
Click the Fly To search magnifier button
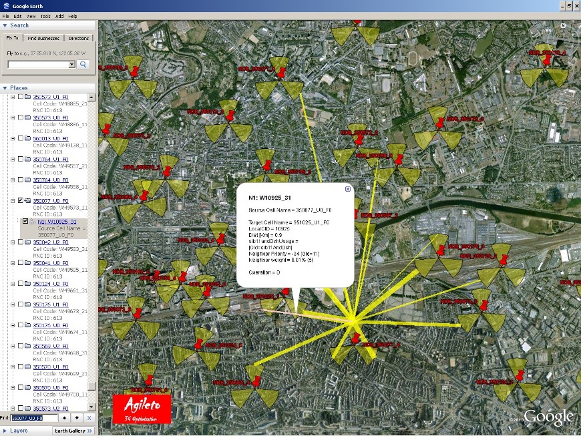[83, 65]
